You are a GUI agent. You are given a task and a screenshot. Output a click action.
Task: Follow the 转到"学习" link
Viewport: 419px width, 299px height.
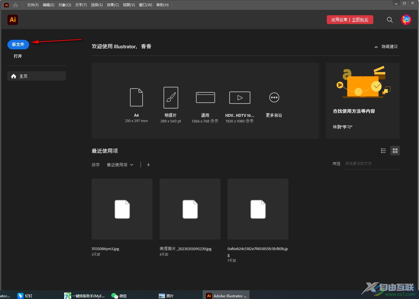(x=343, y=127)
